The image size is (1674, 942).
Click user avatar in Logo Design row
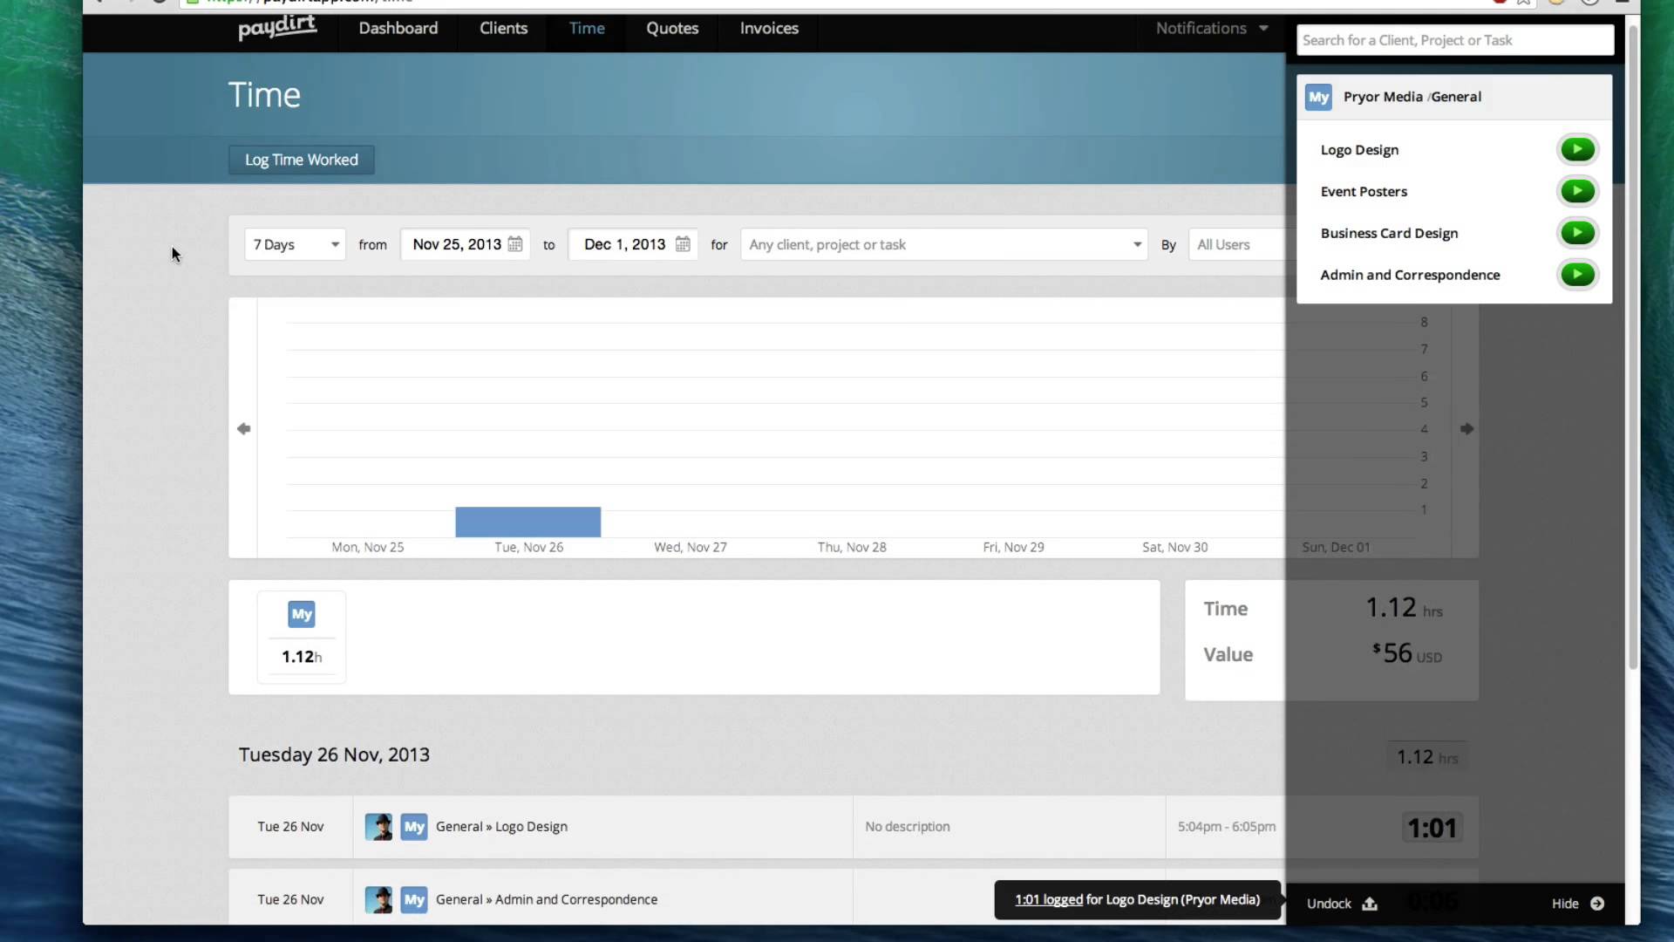[x=378, y=827]
